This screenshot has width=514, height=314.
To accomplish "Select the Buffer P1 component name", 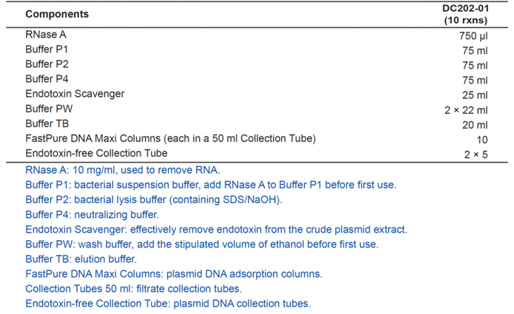I will (47, 50).
